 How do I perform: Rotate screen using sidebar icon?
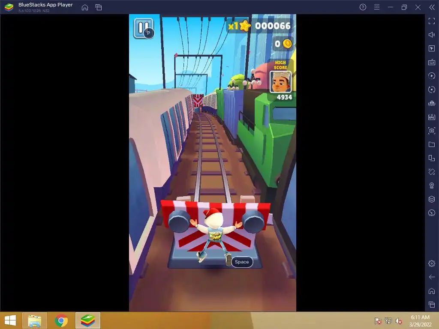click(432, 158)
